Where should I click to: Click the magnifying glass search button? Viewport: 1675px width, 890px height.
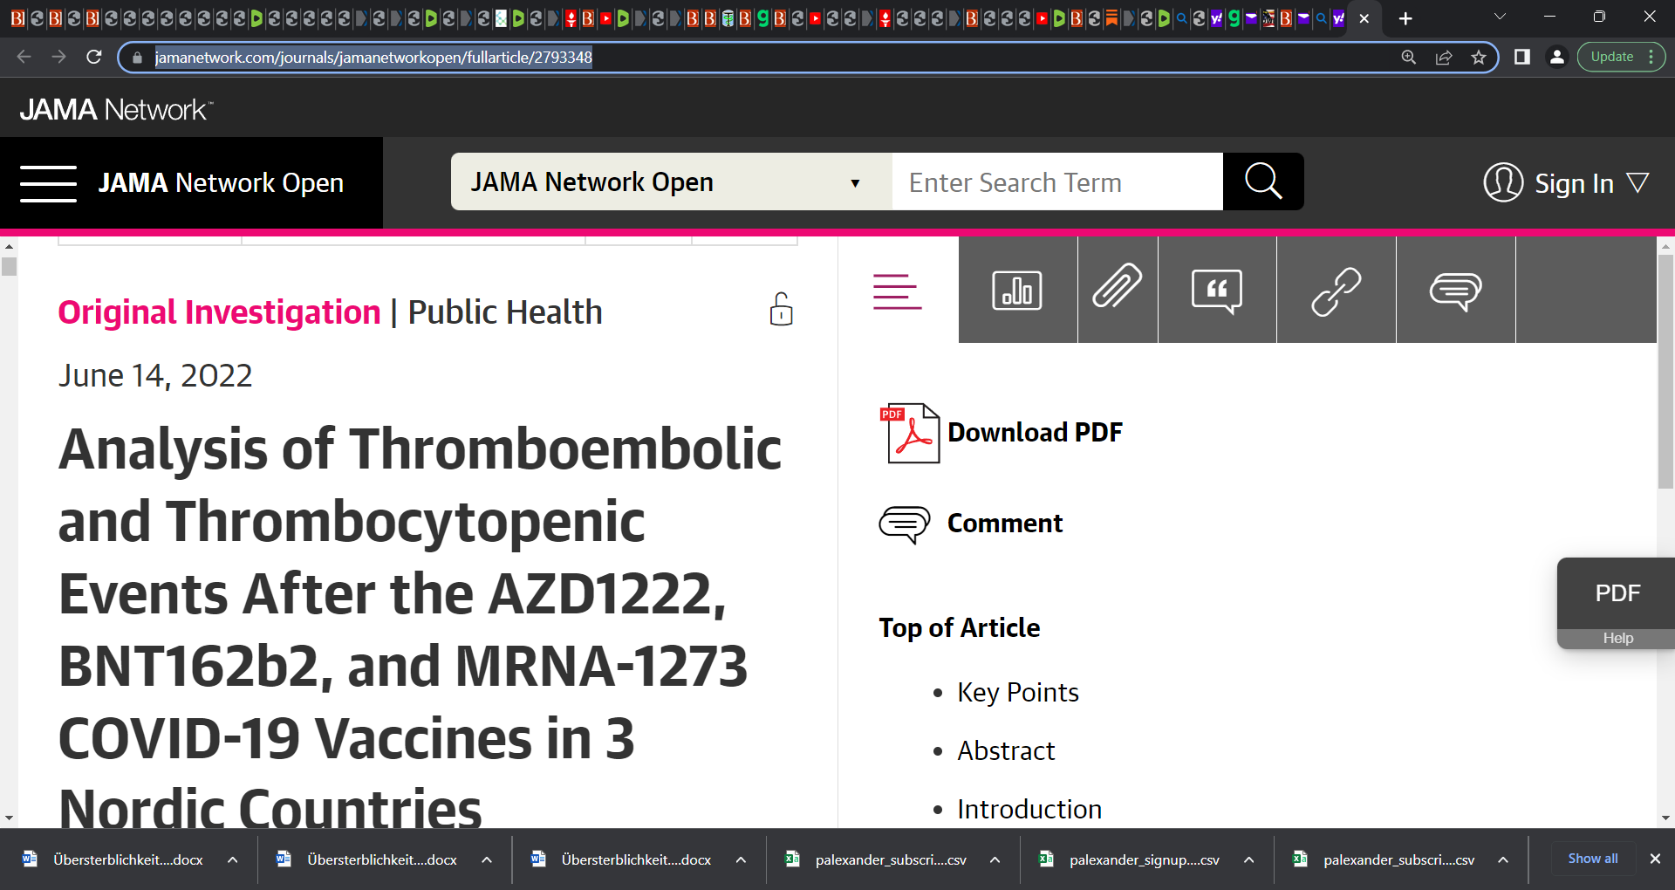pyautogui.click(x=1263, y=181)
